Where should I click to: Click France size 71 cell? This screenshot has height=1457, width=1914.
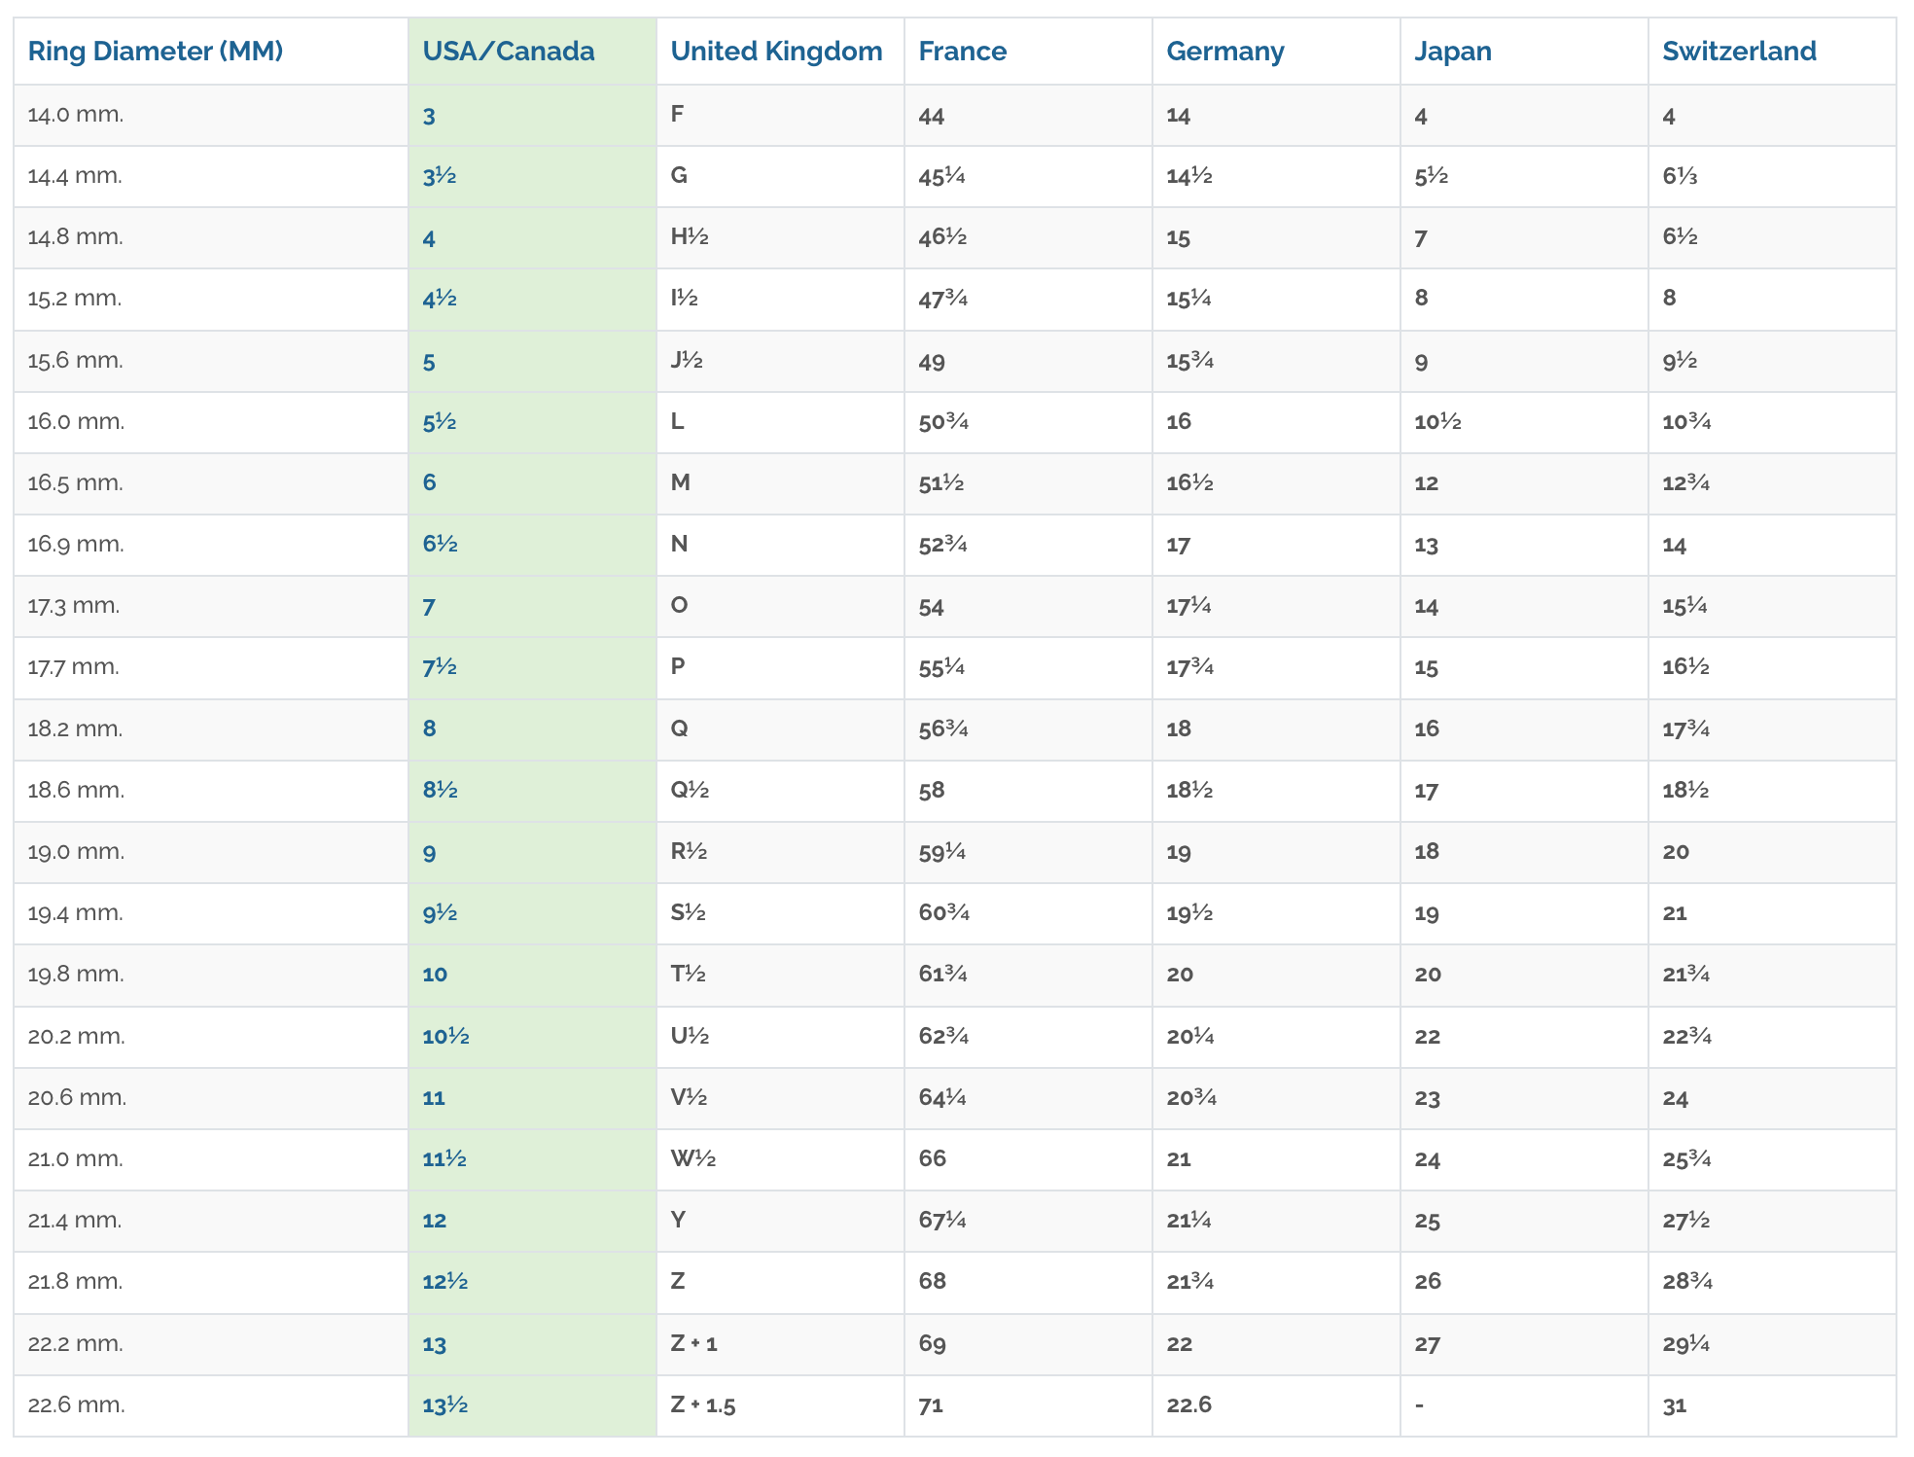(1028, 1405)
